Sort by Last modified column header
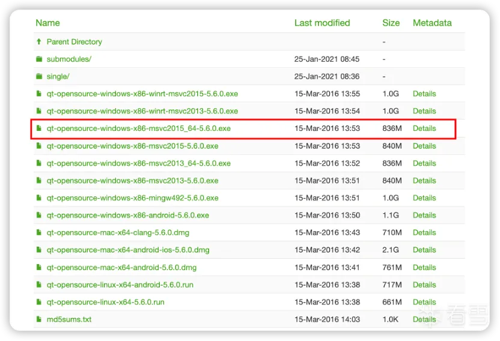Image resolution: width=500 pixels, height=341 pixels. coord(322,23)
